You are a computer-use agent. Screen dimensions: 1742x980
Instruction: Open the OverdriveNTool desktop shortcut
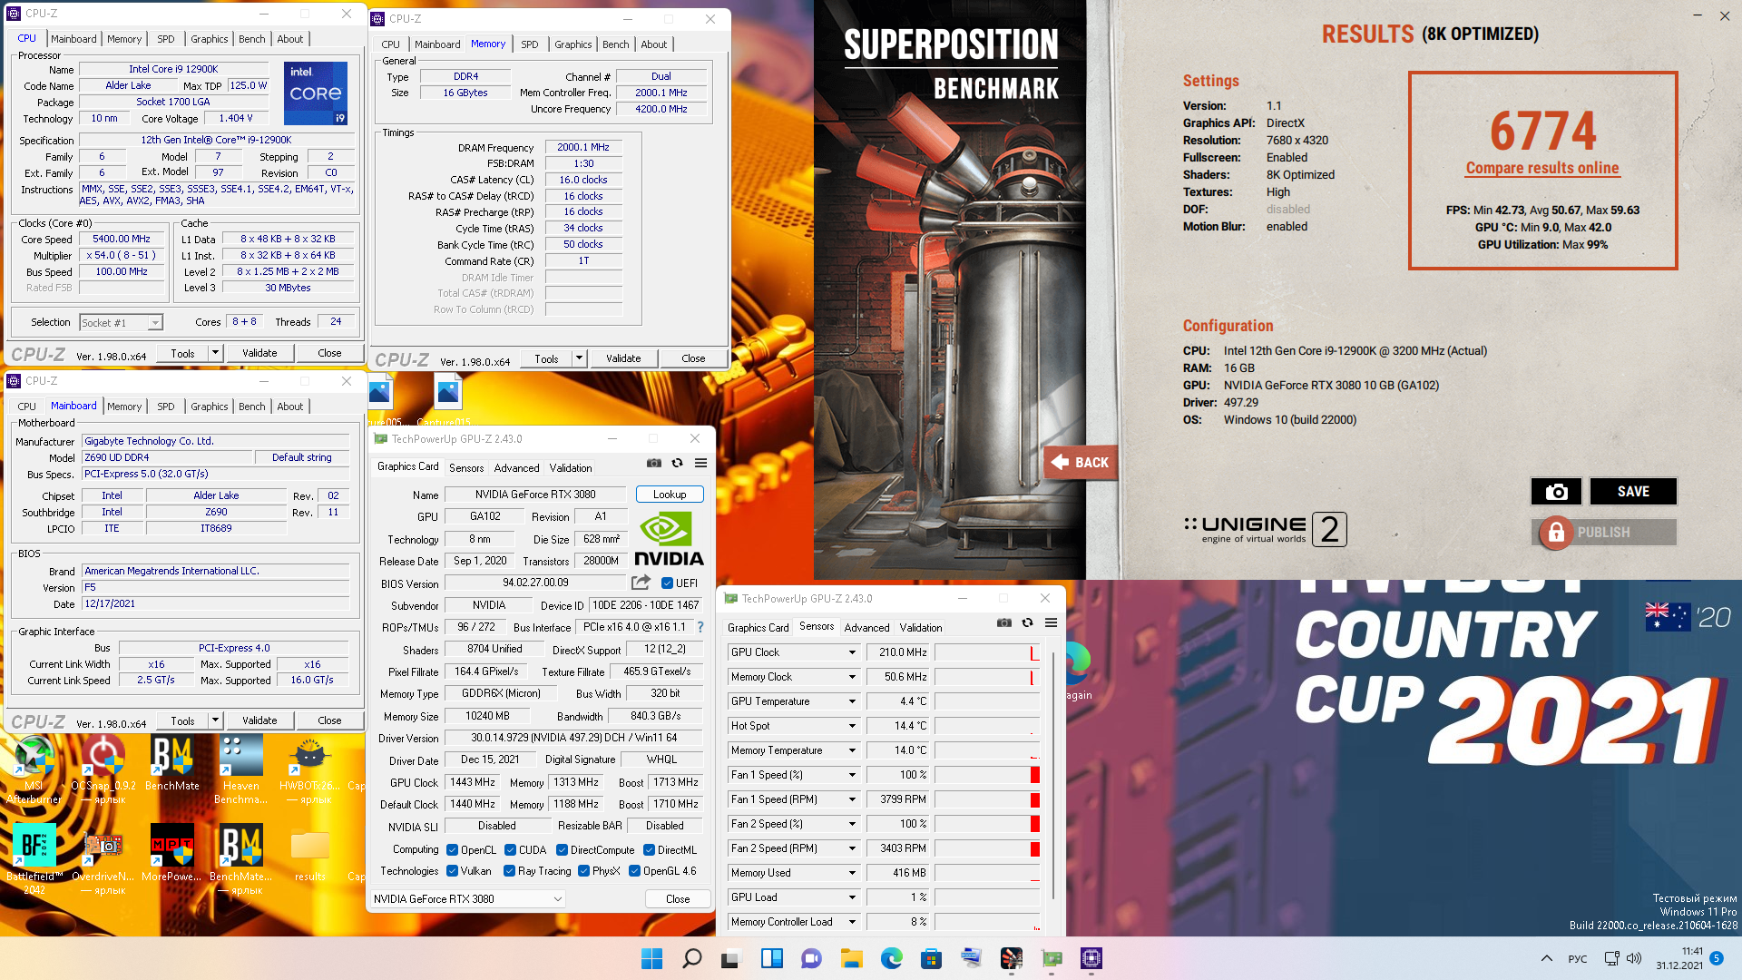[x=103, y=858]
